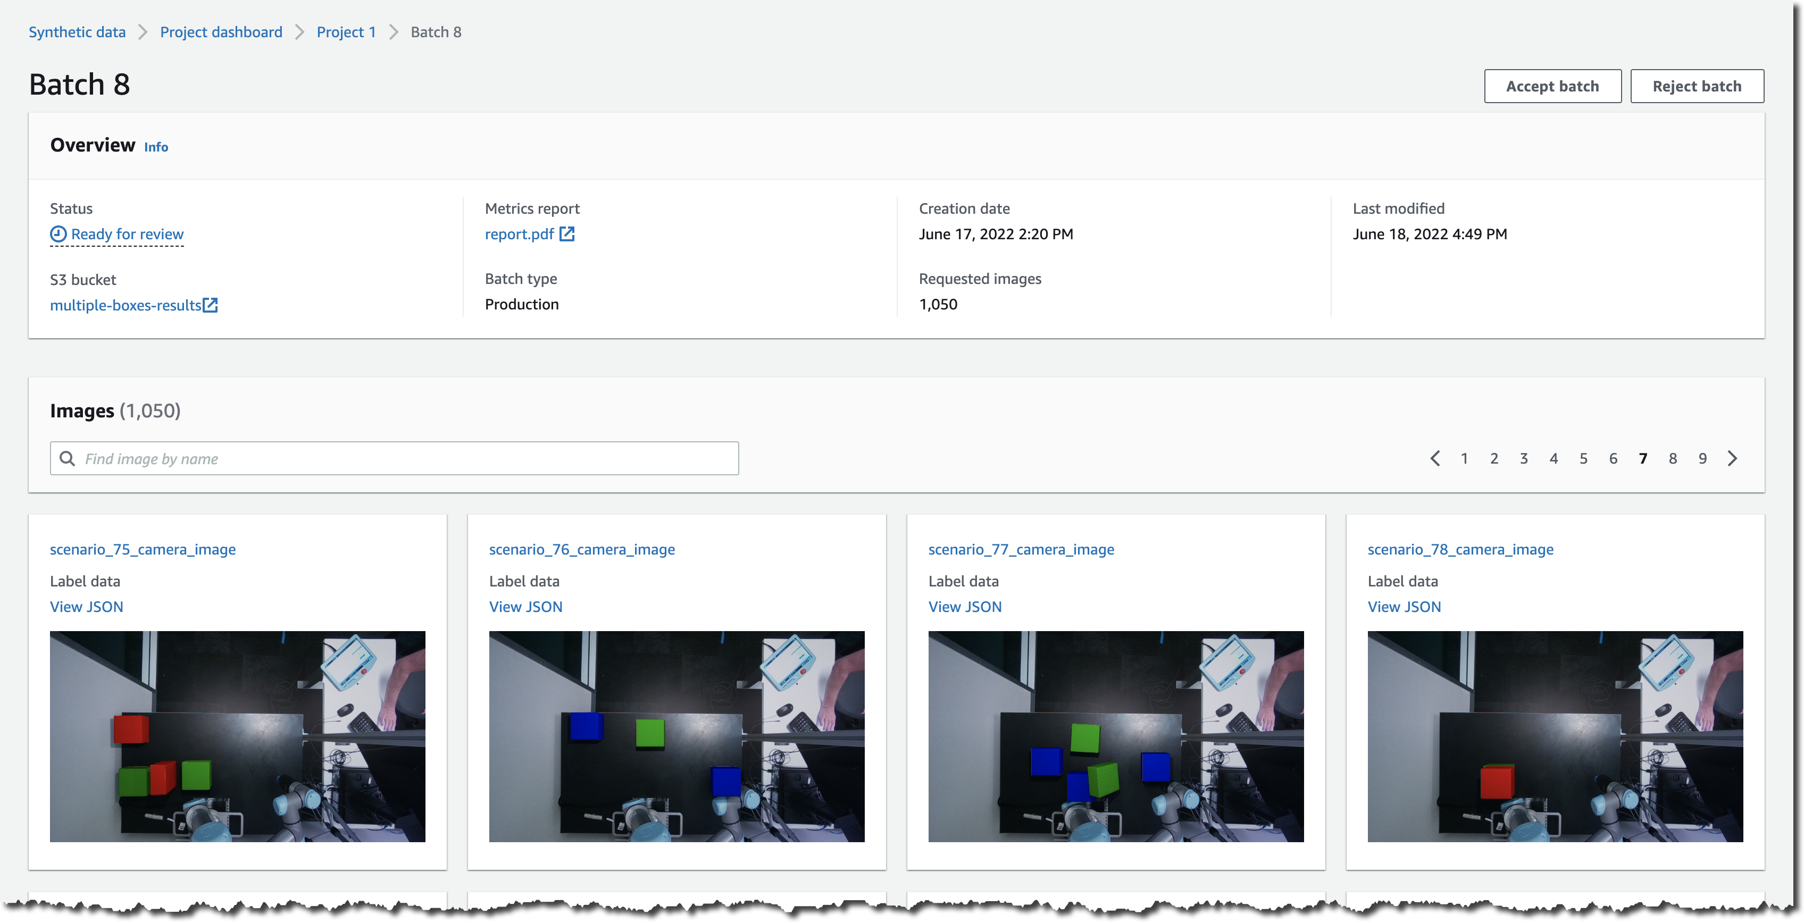Click breadcrumb chevron after Project 1
1804x923 pixels.
click(394, 32)
